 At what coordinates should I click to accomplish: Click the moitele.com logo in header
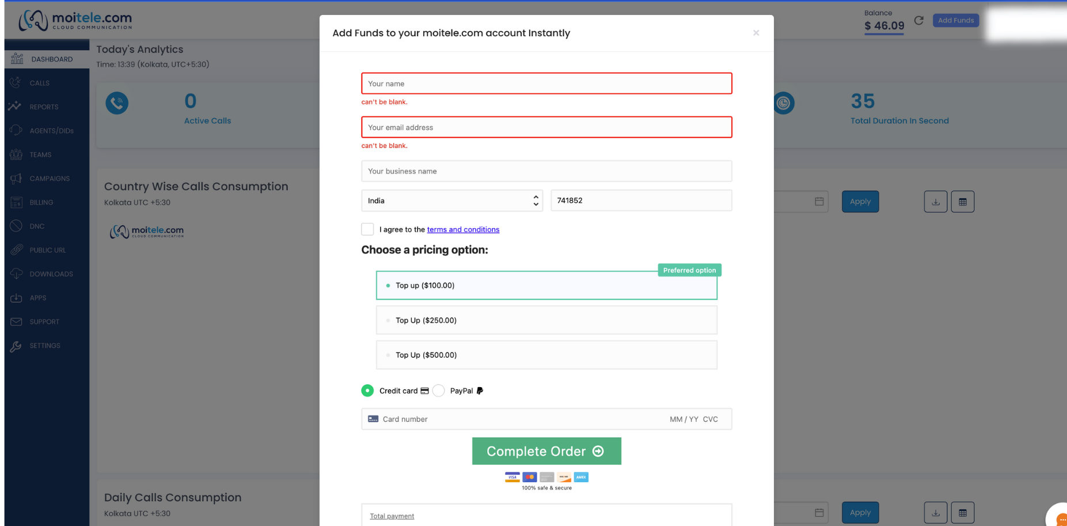pos(75,20)
